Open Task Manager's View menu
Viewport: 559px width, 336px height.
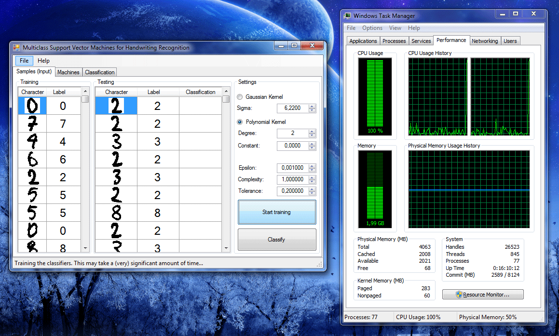point(395,28)
